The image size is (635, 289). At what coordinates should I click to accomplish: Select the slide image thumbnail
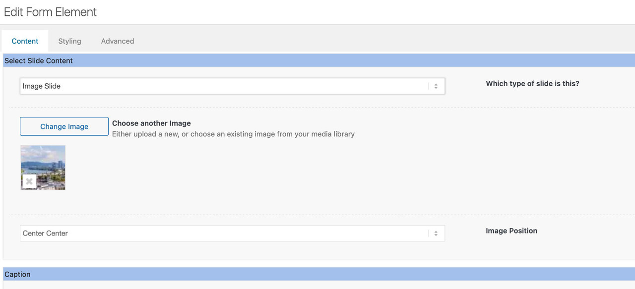(43, 168)
